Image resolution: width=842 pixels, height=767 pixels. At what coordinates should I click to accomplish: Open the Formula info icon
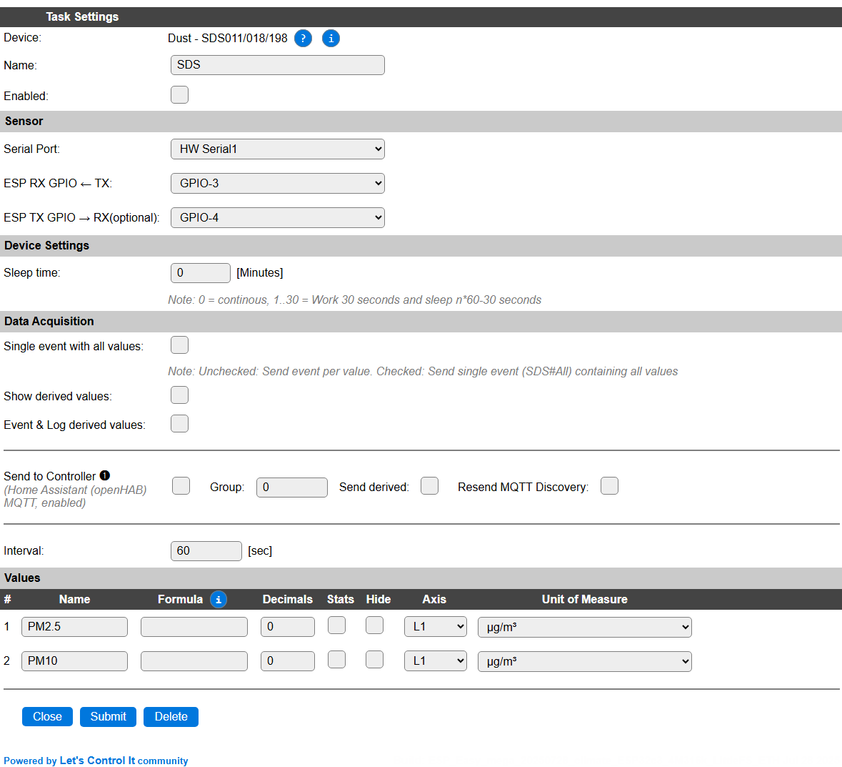(219, 599)
